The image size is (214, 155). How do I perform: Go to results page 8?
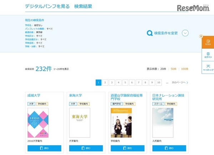[145, 82]
